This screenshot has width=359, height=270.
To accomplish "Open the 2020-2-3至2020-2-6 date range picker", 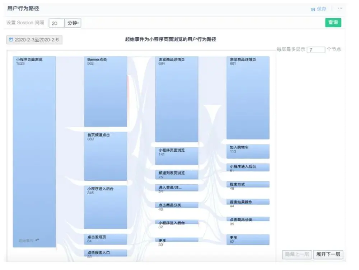I will click(x=34, y=39).
